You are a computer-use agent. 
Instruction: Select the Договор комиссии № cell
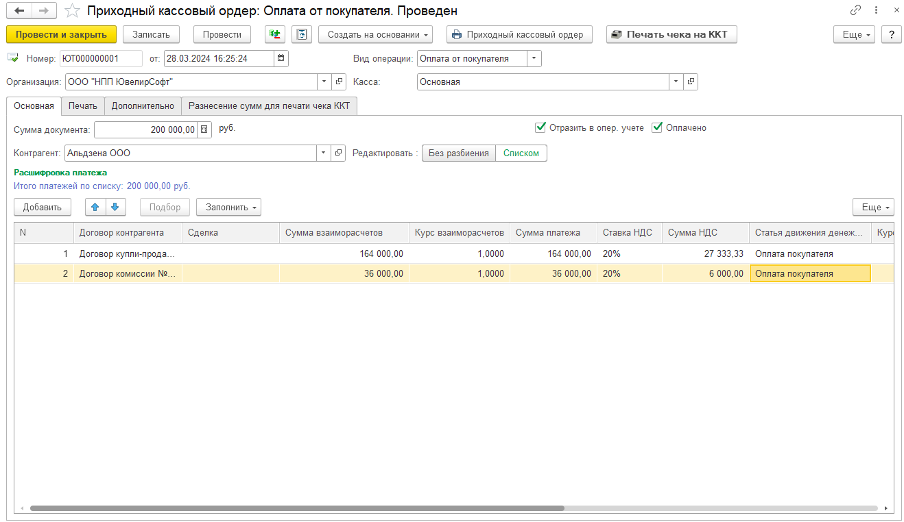[x=128, y=274]
